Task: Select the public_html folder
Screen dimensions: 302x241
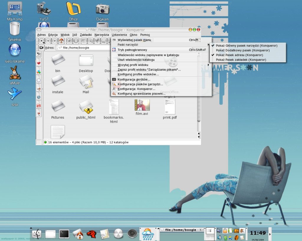Action: pos(86,109)
